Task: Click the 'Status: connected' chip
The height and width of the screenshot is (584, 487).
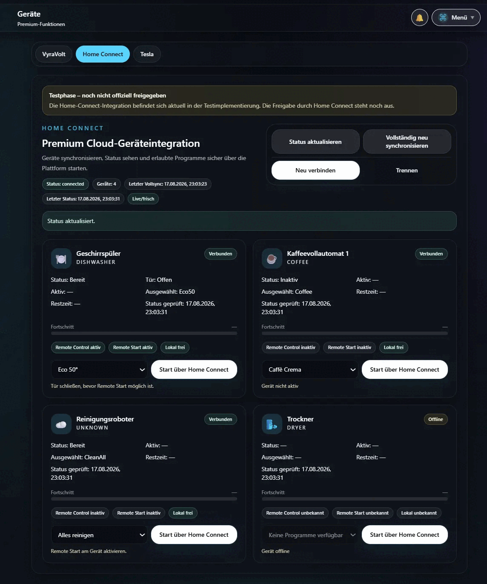Action: pyautogui.click(x=65, y=184)
